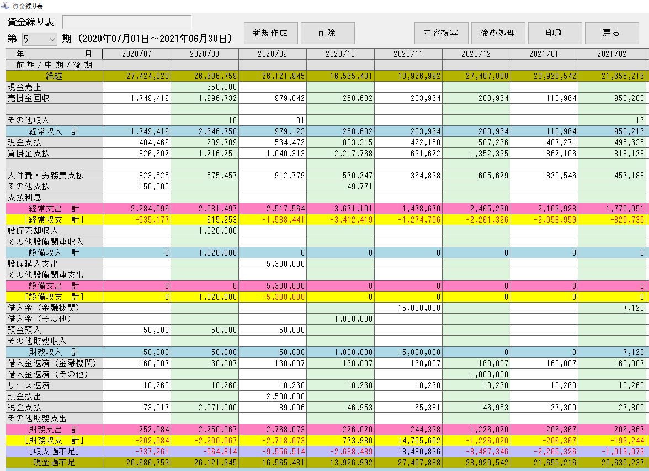Screen dimensions: 649x471
Task: Click -9,556,514 in 収支過不足 row
Action: click(x=273, y=452)
